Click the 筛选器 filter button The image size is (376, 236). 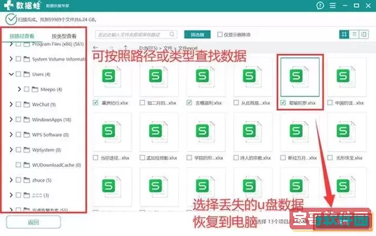tap(198, 34)
